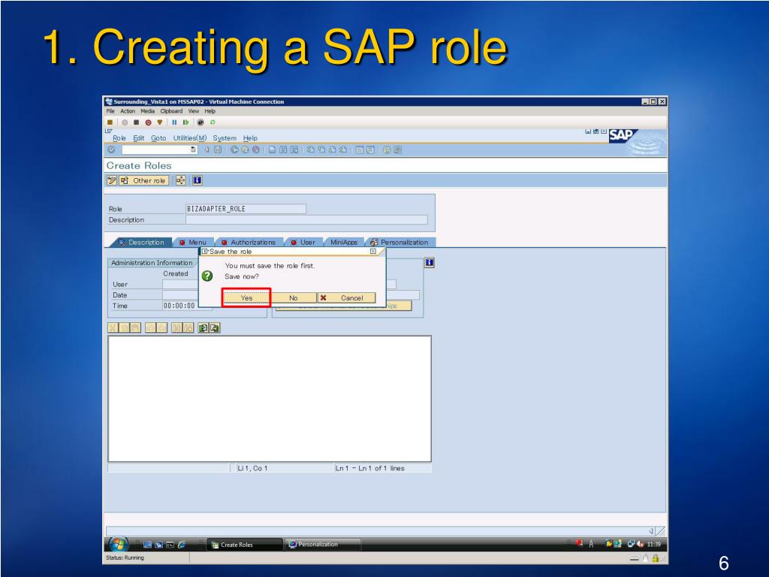This screenshot has width=769, height=577.
Task: Switch to the Menu tab
Action: pos(193,243)
